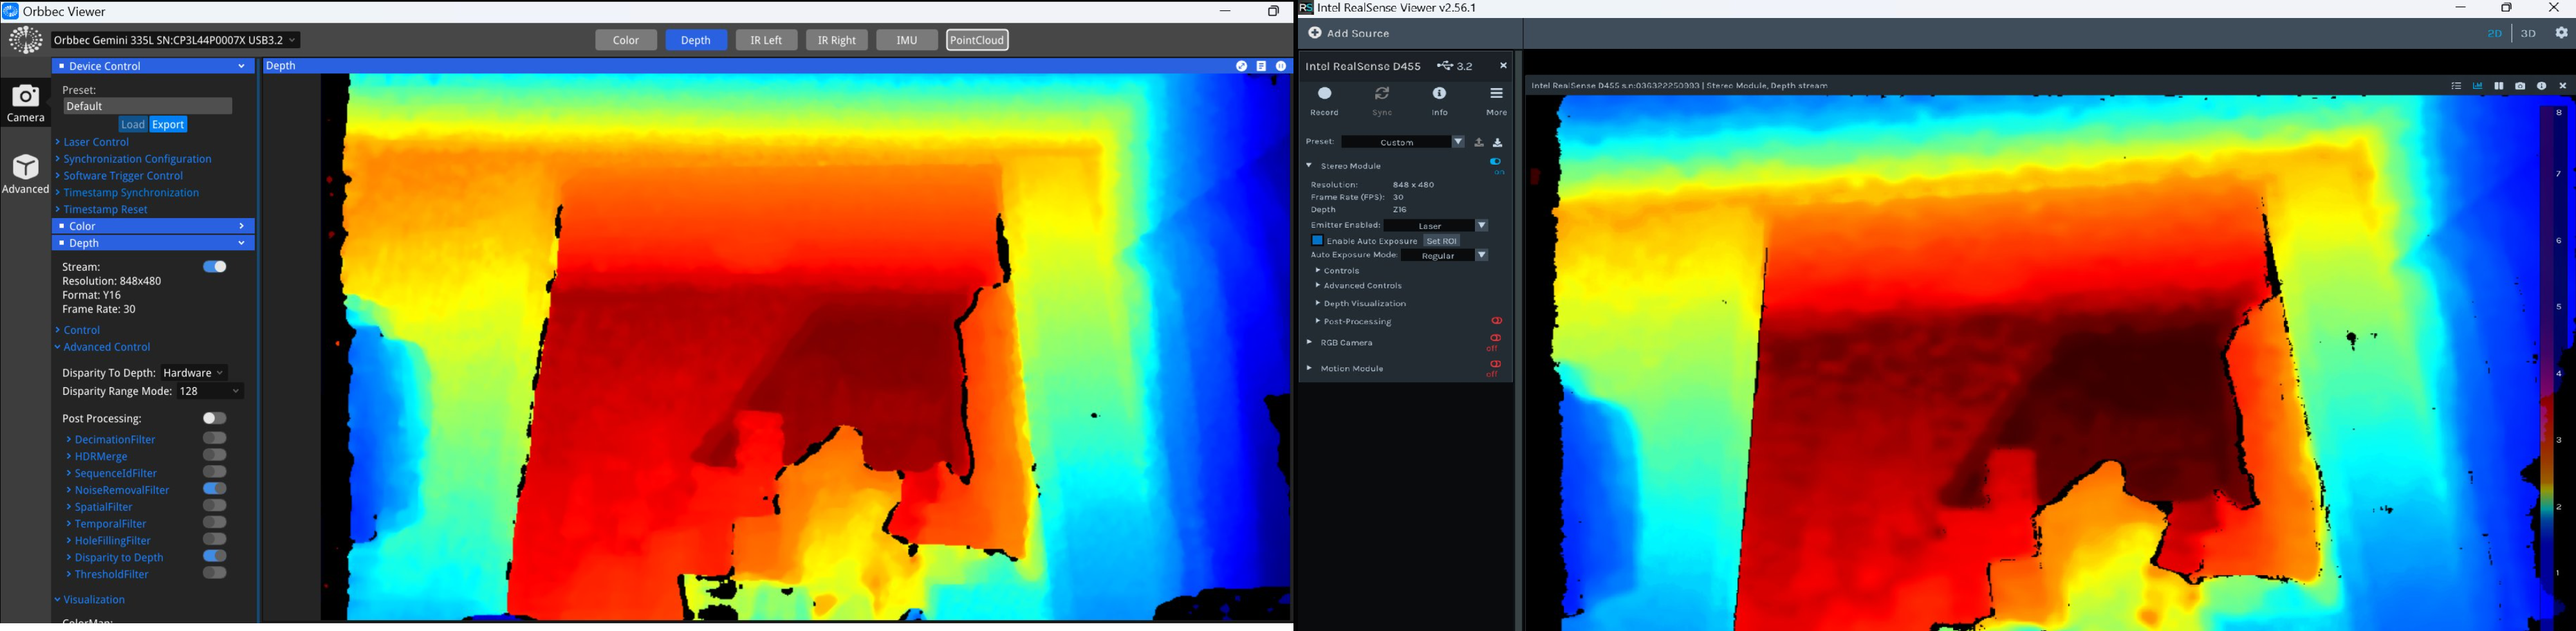
Task: Remove the Intel RealSense D455 device
Action: [1503, 66]
